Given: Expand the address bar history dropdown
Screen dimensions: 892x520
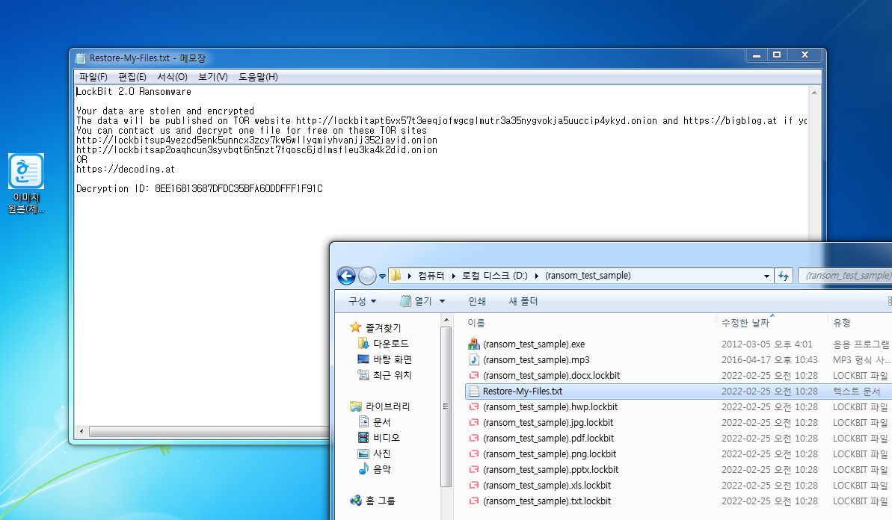Looking at the screenshot, I should coord(766,276).
